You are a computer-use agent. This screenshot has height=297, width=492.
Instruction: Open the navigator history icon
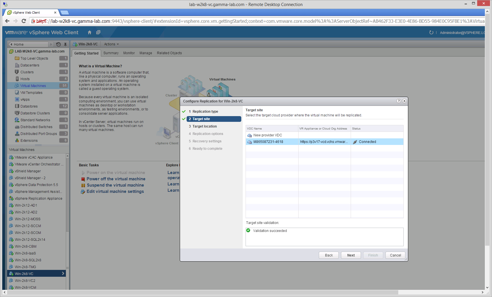(58, 44)
